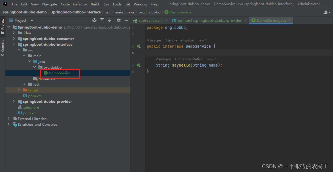Viewport: 333px width, 172px height.
Task: Collapse the src folder
Action: 19,50
